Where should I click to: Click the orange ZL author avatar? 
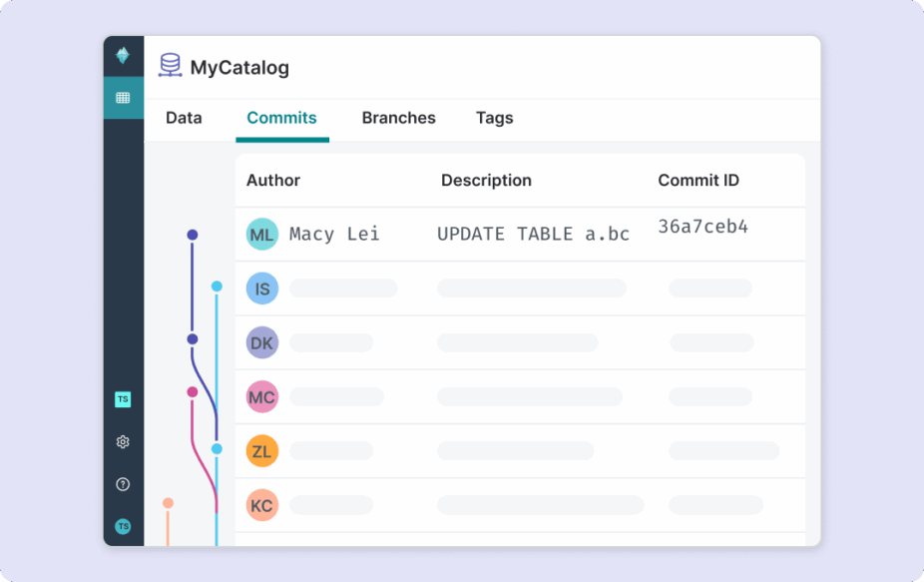[x=261, y=450]
